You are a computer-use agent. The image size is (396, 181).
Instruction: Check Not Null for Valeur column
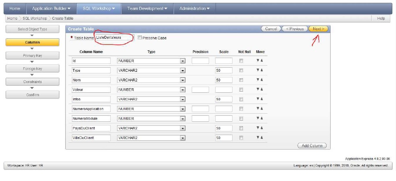[241, 90]
